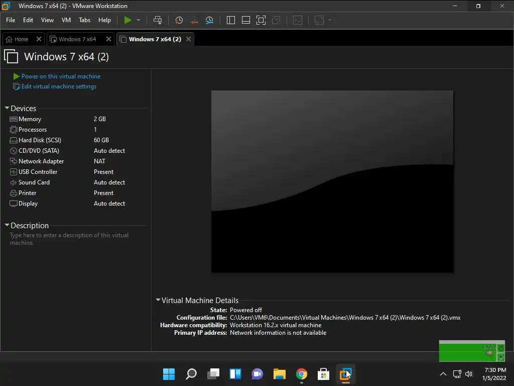Screen dimensions: 514x386
Task: Click the NAT network adapter value
Action: pyautogui.click(x=99, y=161)
